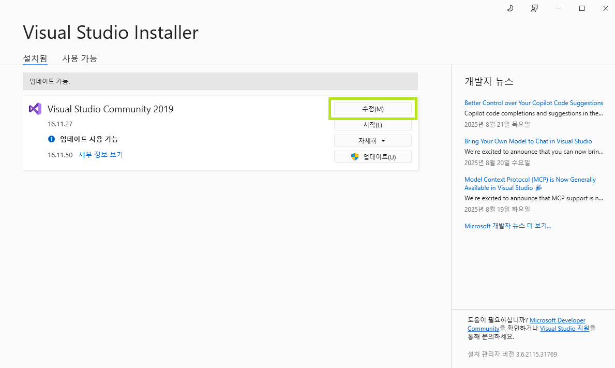The width and height of the screenshot is (615, 368).
Task: Open Better Control over Copilot Code Suggestions article
Action: [x=534, y=103]
